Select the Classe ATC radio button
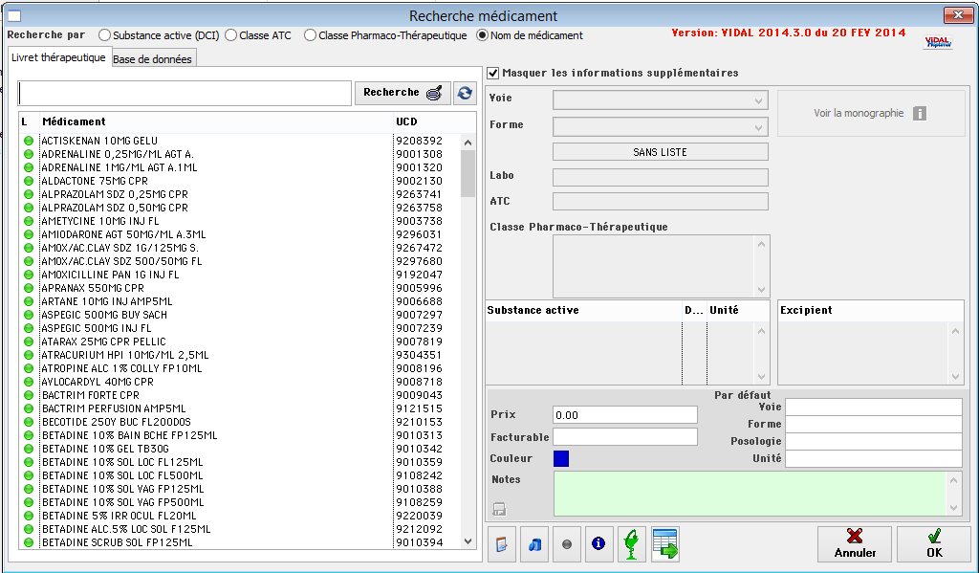The width and height of the screenshot is (979, 573). tap(231, 35)
